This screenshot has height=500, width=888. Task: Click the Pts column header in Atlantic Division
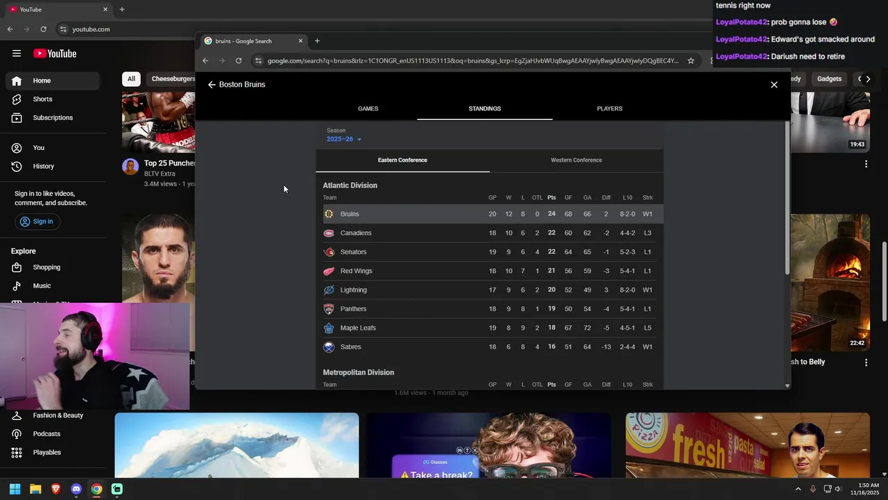(x=552, y=198)
